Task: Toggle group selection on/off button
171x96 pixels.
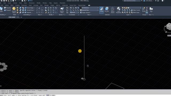Action: point(147,13)
